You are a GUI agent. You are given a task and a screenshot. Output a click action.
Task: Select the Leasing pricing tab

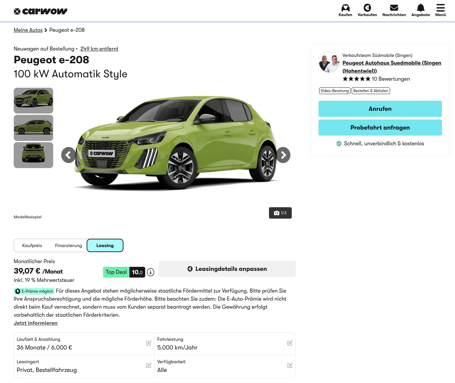coord(105,245)
